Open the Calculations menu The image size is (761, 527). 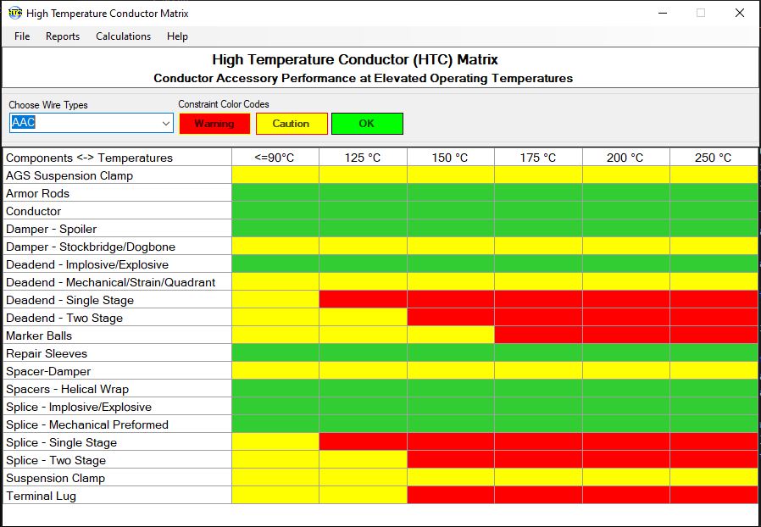coord(123,36)
